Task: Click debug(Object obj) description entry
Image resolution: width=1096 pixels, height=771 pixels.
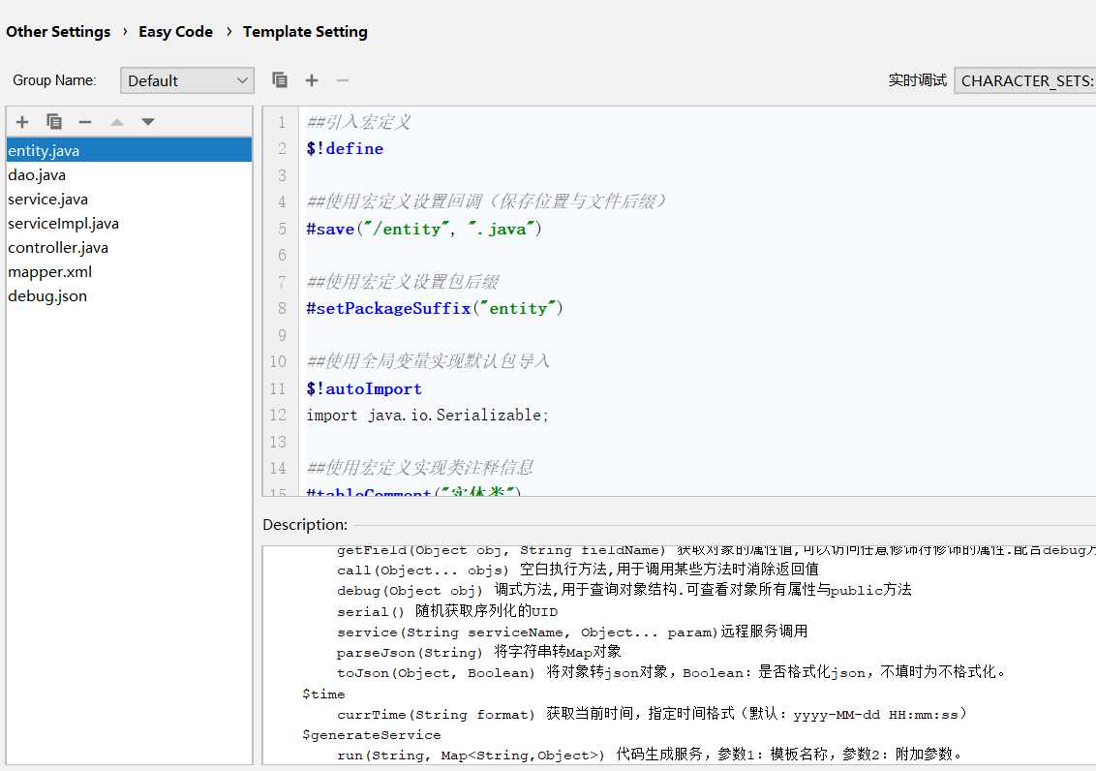Action: [x=624, y=590]
